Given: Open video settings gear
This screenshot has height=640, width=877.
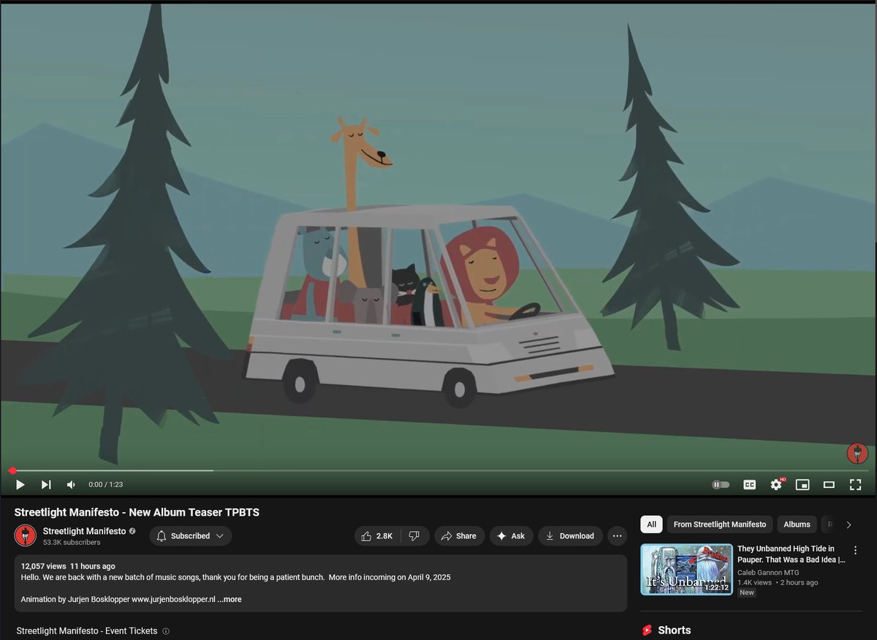Looking at the screenshot, I should (776, 484).
